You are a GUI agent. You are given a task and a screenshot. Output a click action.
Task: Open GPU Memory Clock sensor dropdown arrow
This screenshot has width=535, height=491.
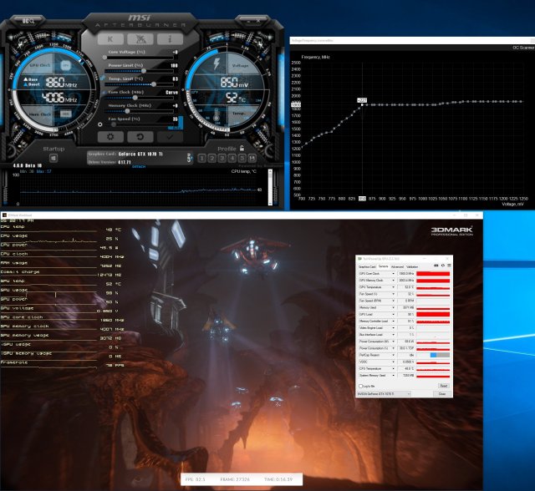pyautogui.click(x=393, y=281)
